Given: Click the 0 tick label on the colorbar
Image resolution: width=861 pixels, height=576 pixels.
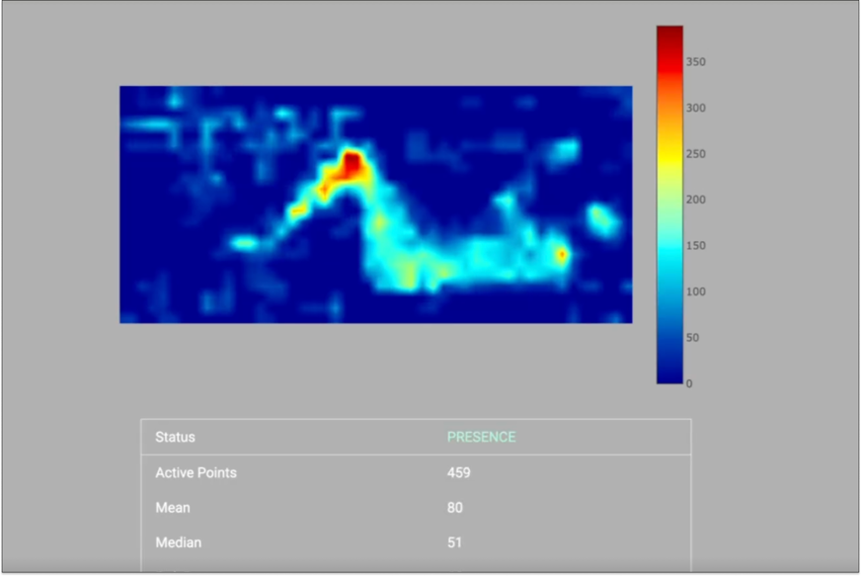Looking at the screenshot, I should [689, 383].
